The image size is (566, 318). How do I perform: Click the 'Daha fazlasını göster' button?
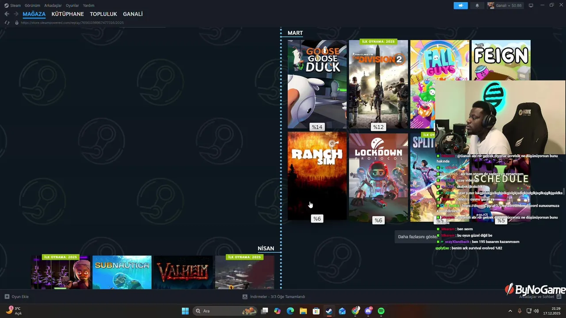tap(416, 237)
